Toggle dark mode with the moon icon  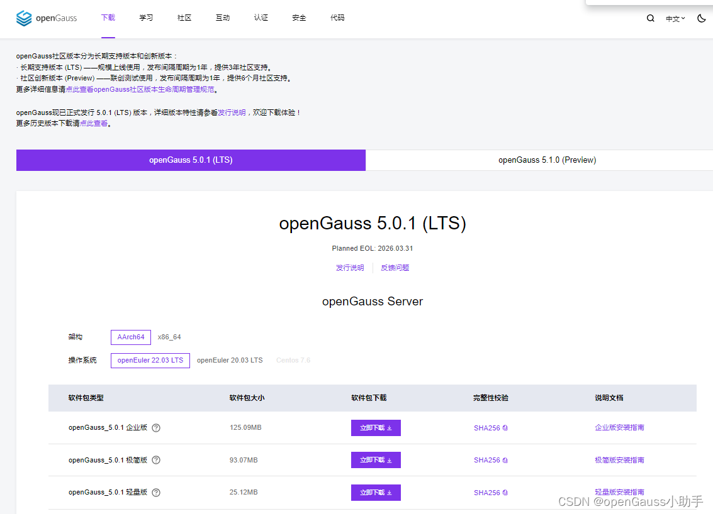point(701,18)
